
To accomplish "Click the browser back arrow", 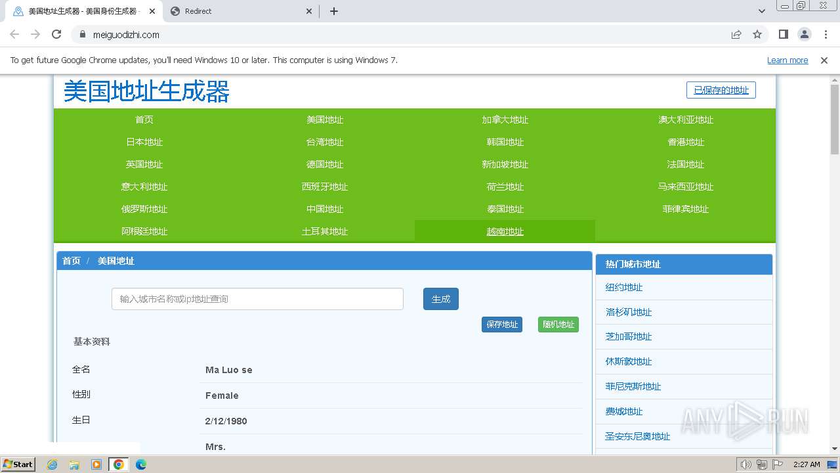I will 14,35.
